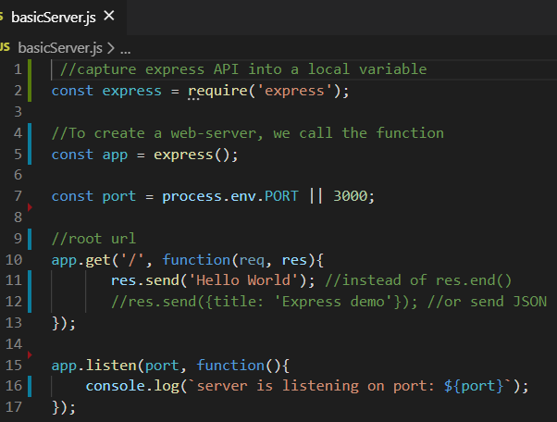Click the breadcrumb chevron after basicServer.js
557x422 pixels.
[x=112, y=47]
